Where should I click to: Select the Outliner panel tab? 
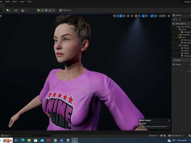coord(177,15)
